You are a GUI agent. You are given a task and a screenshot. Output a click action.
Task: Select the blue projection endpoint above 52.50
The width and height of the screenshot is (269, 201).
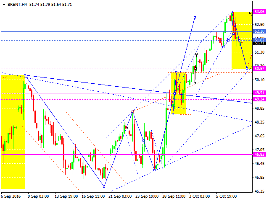(x=195, y=18)
